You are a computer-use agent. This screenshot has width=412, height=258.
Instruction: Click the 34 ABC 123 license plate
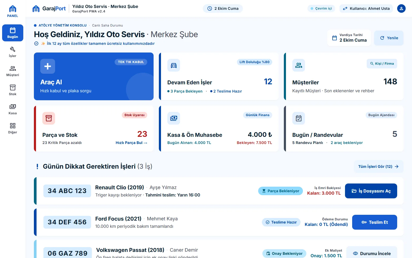point(67,191)
